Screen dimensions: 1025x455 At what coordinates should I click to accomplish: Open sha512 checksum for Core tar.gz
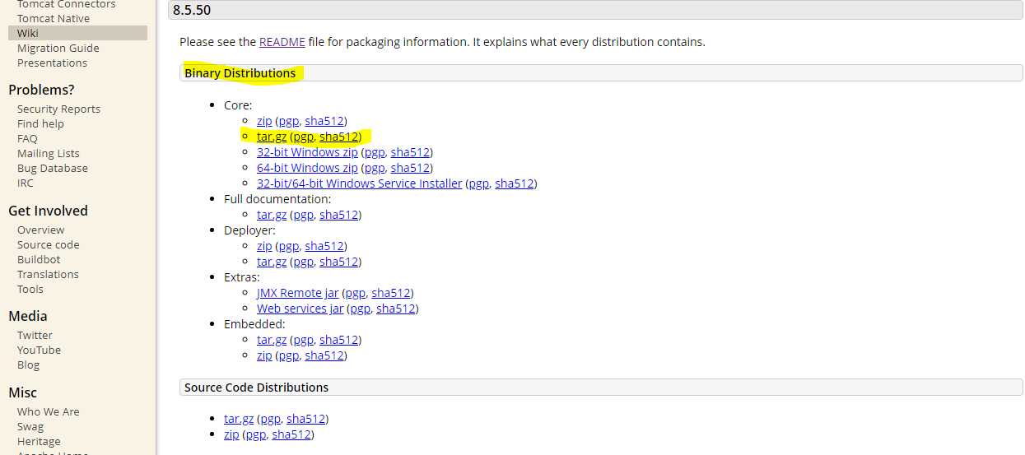(x=338, y=137)
